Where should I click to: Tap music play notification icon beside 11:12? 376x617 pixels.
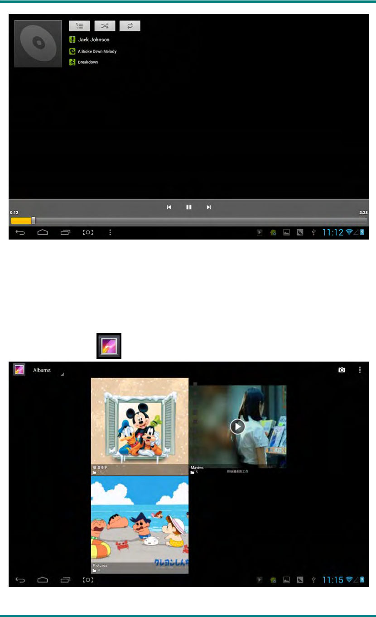(260, 232)
